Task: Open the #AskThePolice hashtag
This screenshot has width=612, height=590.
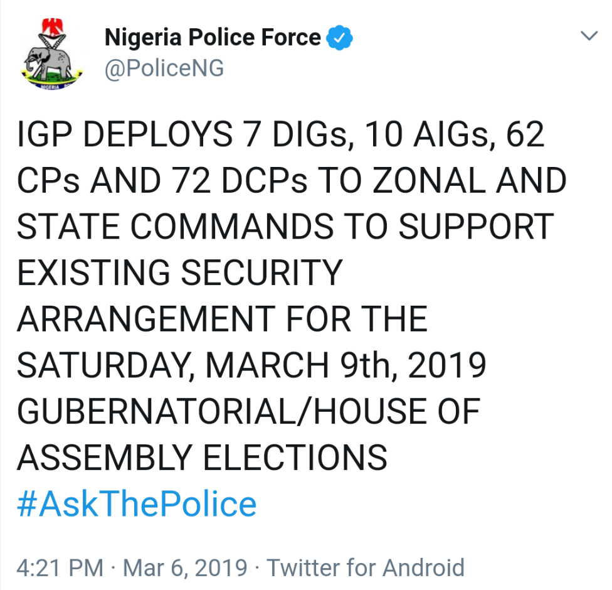Action: tap(137, 504)
